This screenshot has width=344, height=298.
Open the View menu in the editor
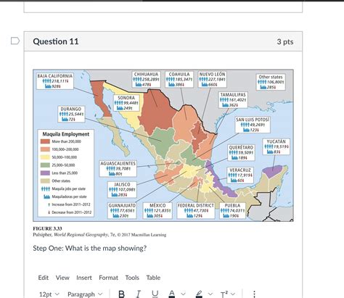[62, 278]
